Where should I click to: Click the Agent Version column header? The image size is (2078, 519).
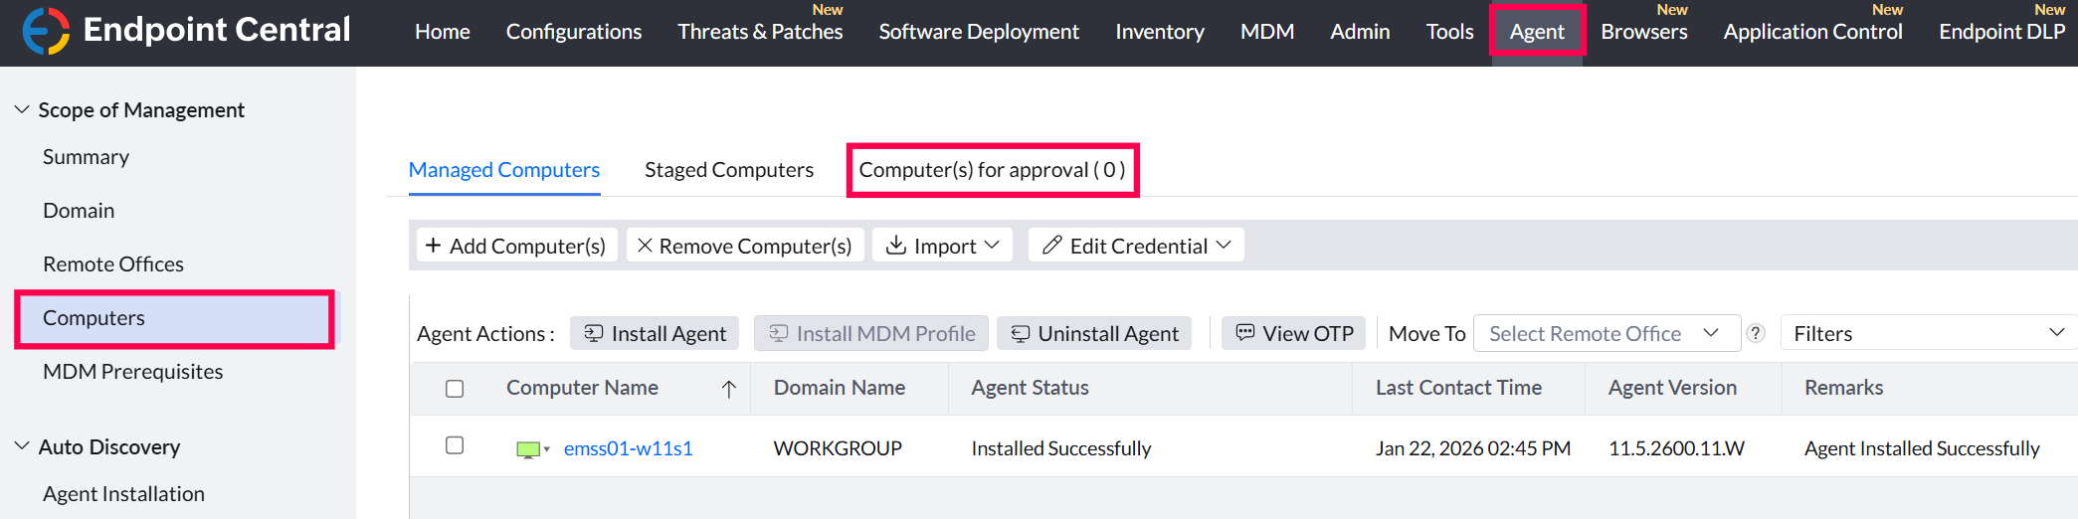pos(1672,388)
